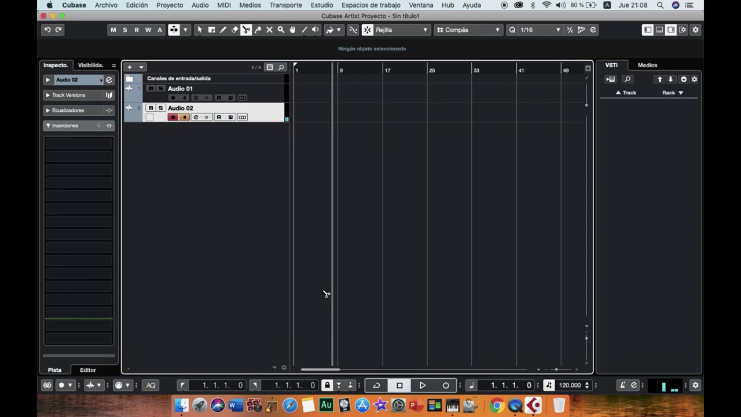Click the tempo value 120.000 field
This screenshot has height=417, width=741.
(570, 385)
